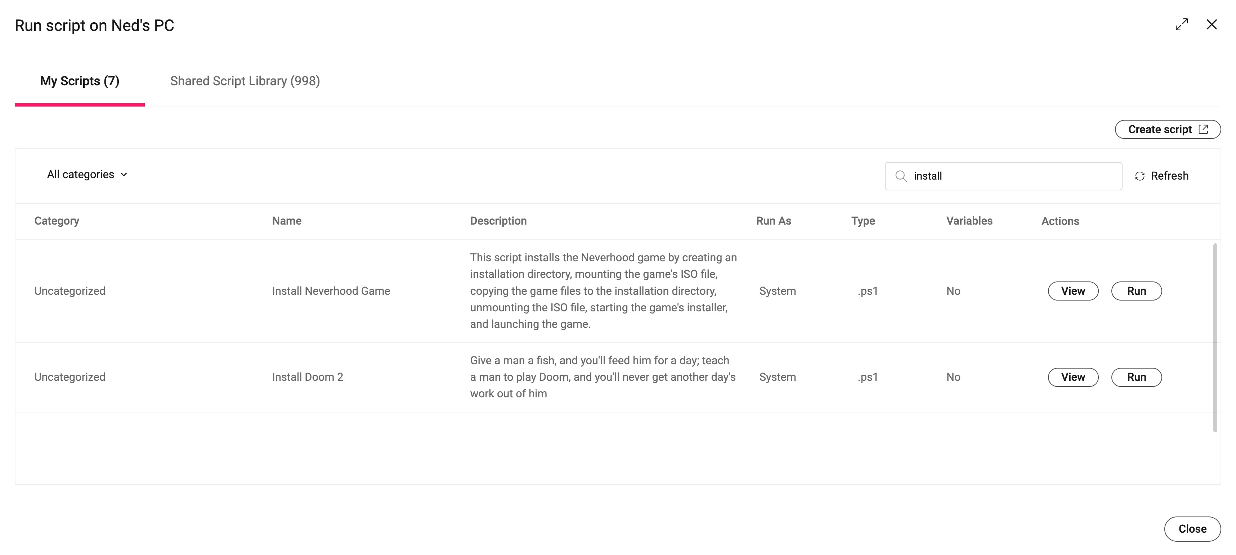This screenshot has width=1236, height=555.
Task: Click the chevron next to All categories
Action: pyautogui.click(x=124, y=175)
